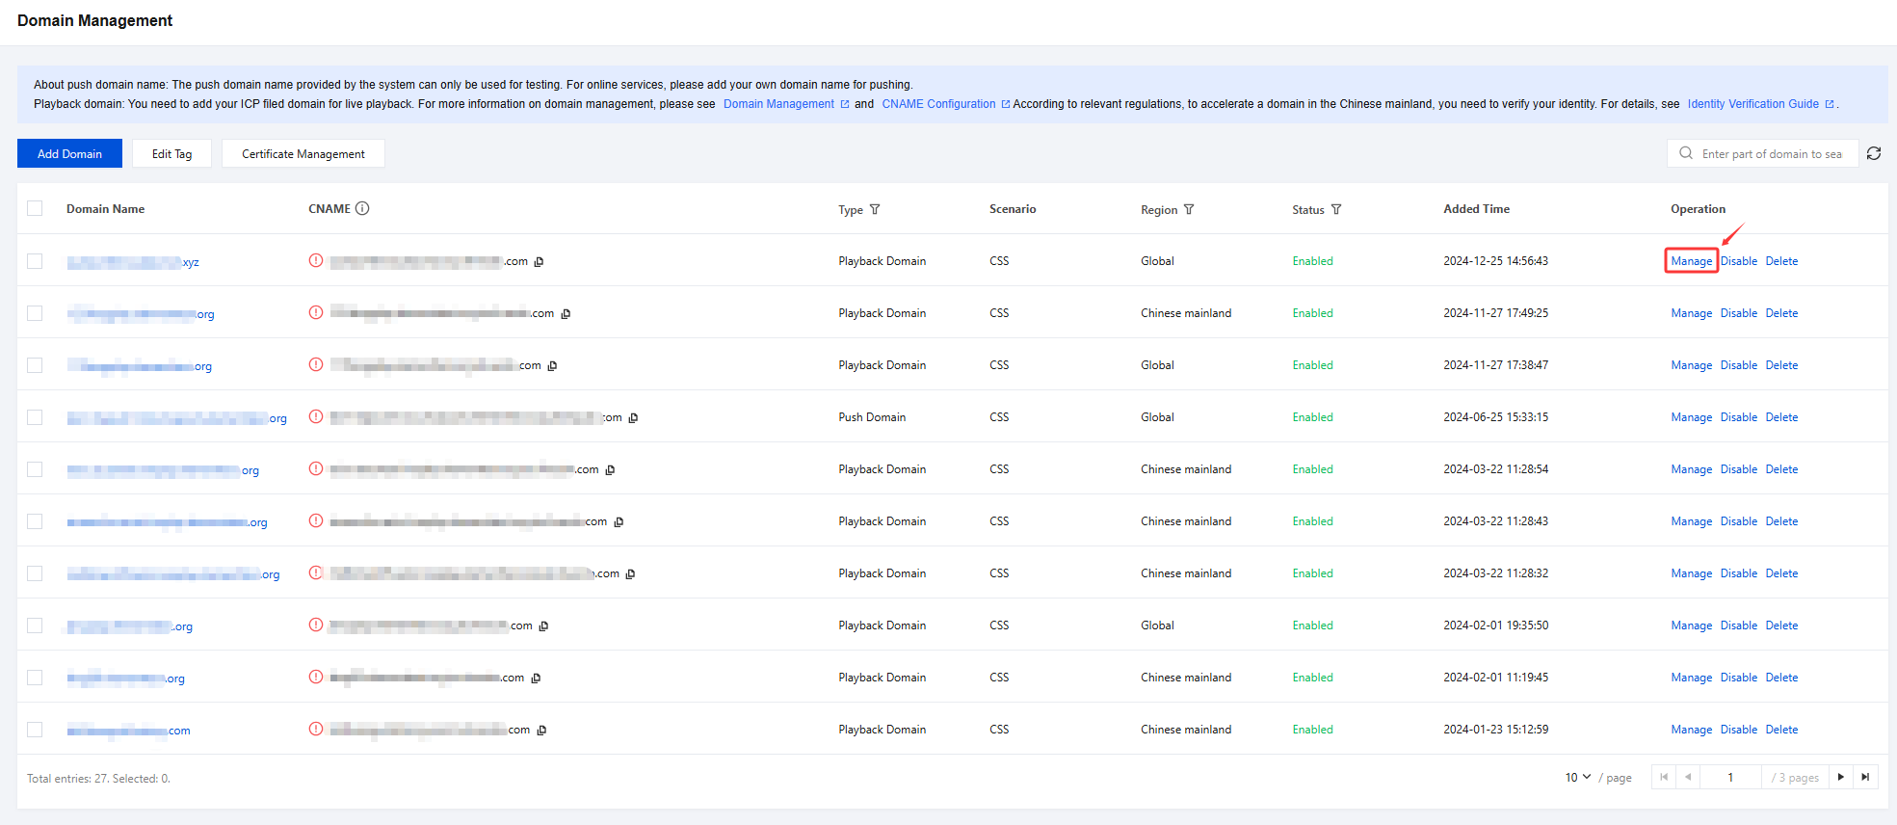Toggle the select-all checkbox in table header
Image resolution: width=1897 pixels, height=825 pixels.
point(35,208)
